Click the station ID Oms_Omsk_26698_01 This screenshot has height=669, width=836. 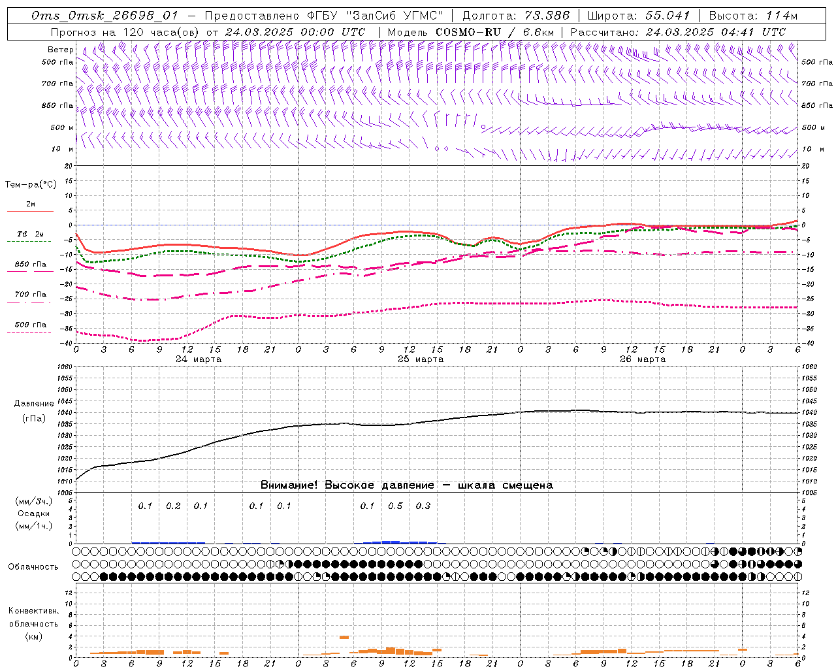coord(104,16)
